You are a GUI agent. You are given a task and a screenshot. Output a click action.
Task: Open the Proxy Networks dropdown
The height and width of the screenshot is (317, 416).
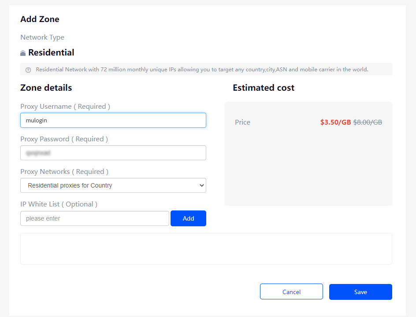[113, 185]
